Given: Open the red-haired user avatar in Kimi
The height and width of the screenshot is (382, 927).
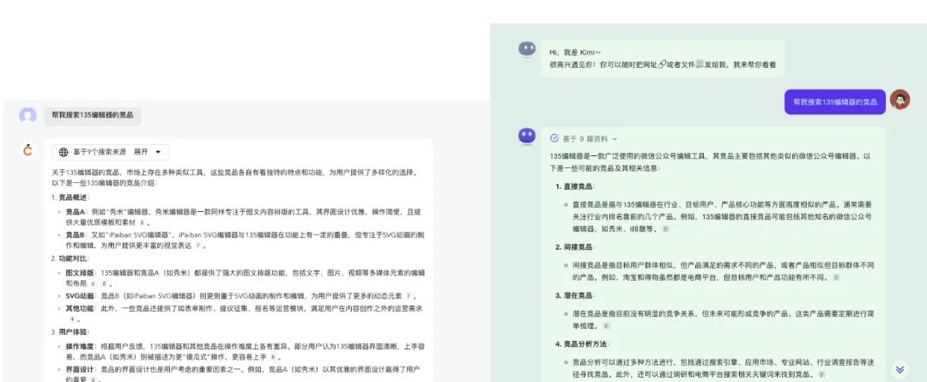Looking at the screenshot, I should pyautogui.click(x=900, y=100).
